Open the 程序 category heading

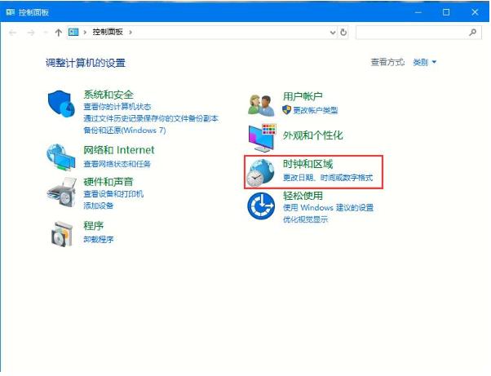[x=93, y=226]
